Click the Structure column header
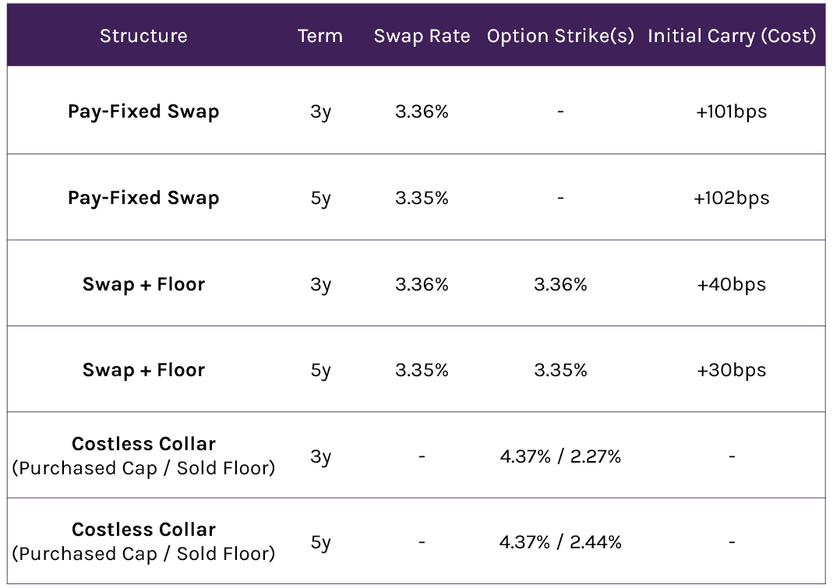Image resolution: width=833 pixels, height=588 pixels. [143, 36]
